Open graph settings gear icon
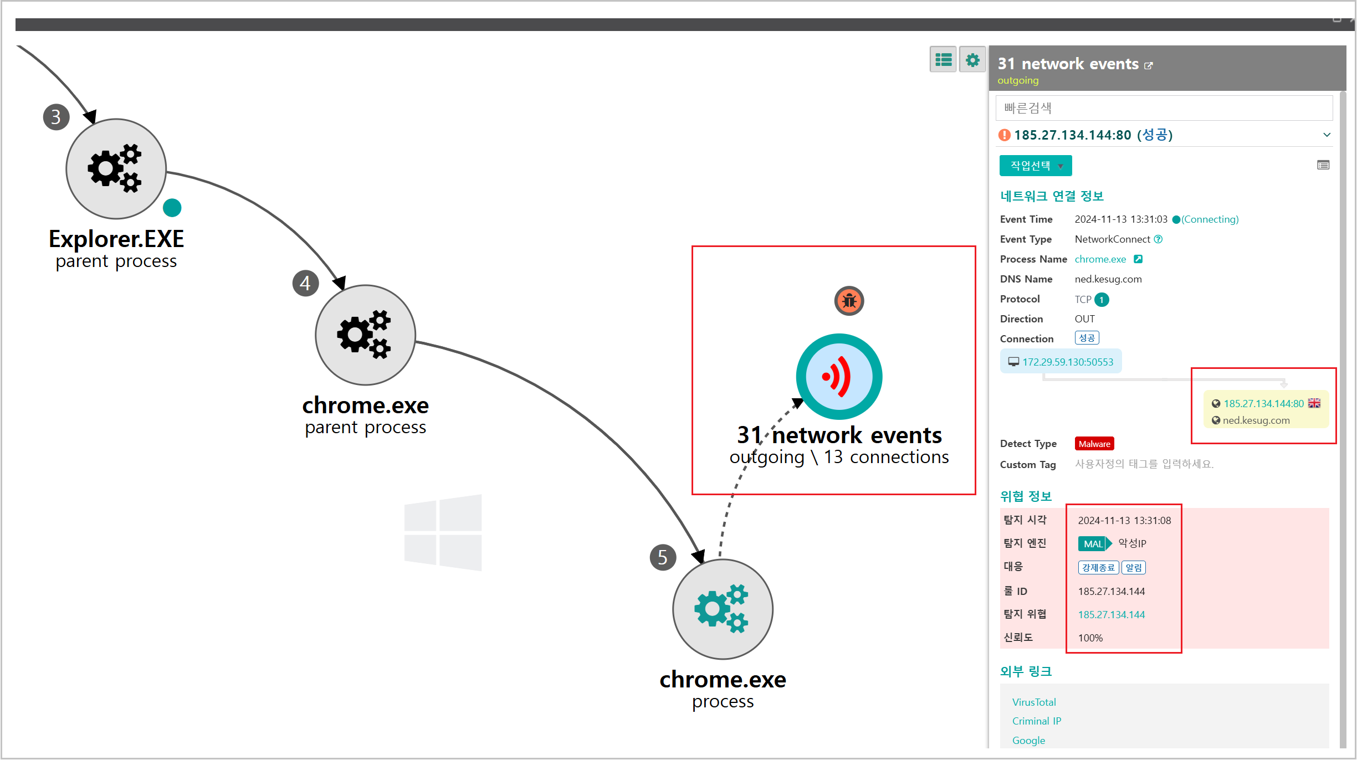The image size is (1357, 760). coord(972,59)
